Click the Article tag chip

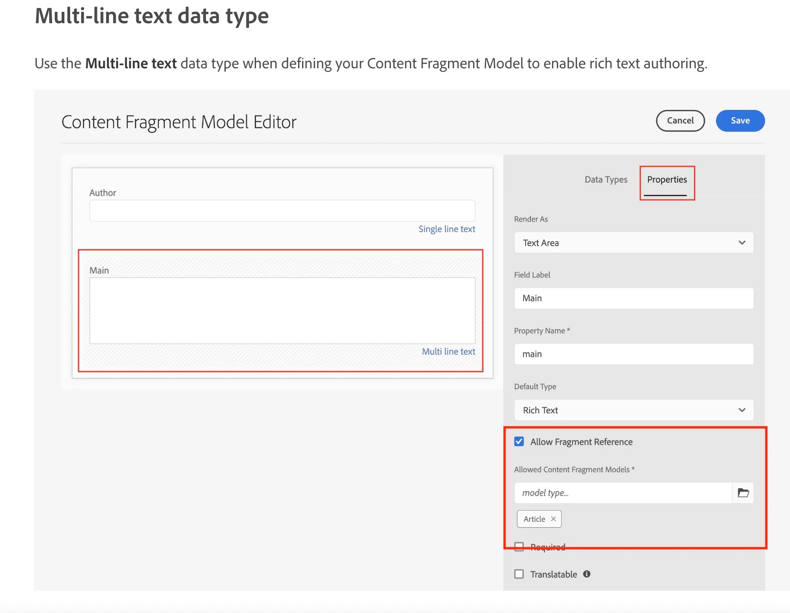pos(534,519)
